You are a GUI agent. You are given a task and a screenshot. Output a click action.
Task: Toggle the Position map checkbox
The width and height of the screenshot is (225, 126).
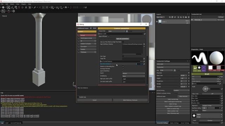click(79, 49)
